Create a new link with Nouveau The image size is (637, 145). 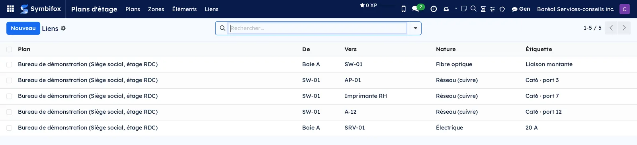(x=23, y=28)
